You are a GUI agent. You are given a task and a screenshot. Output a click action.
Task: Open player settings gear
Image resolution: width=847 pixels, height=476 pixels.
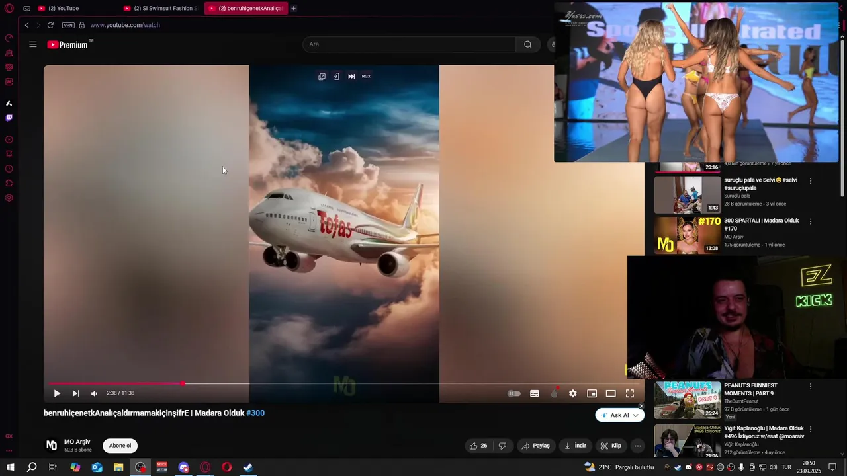(x=573, y=393)
